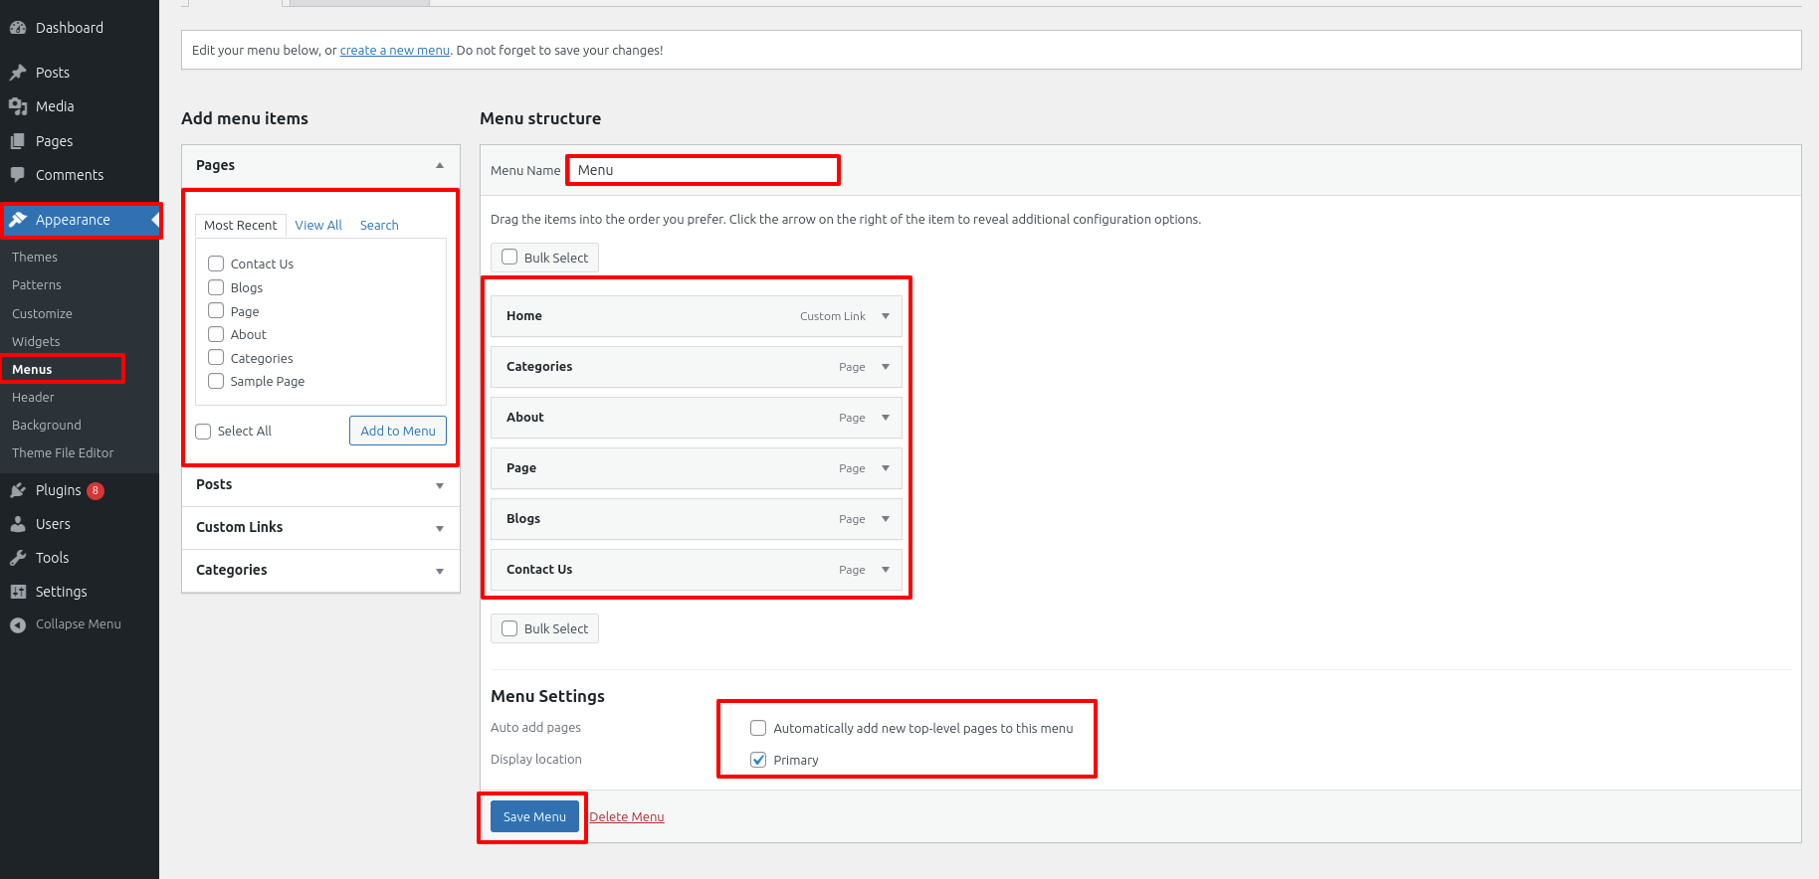Enable automatically add new top-level pages
1819x879 pixels.
(758, 728)
